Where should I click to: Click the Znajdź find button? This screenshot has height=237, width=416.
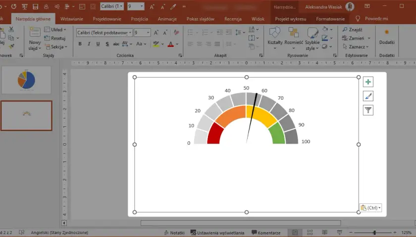352,29
